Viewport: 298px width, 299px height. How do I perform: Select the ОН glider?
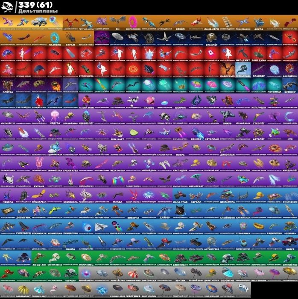[x=117, y=23]
